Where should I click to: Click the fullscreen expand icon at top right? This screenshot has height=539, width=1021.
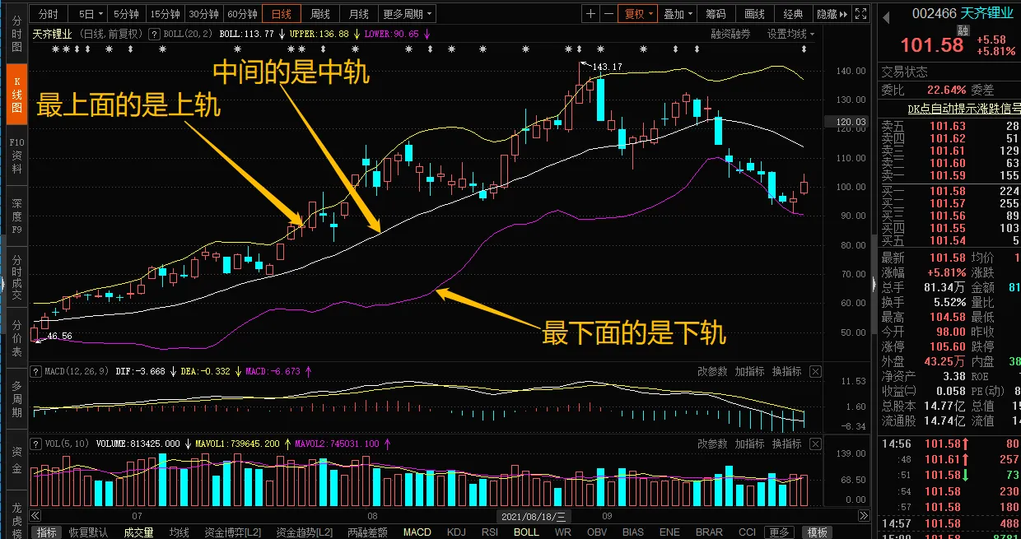pyautogui.click(x=860, y=14)
